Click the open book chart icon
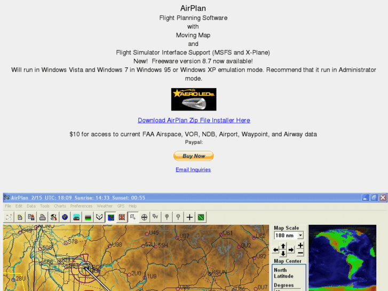Image resolution: width=388 pixels, height=291 pixels. point(99,217)
